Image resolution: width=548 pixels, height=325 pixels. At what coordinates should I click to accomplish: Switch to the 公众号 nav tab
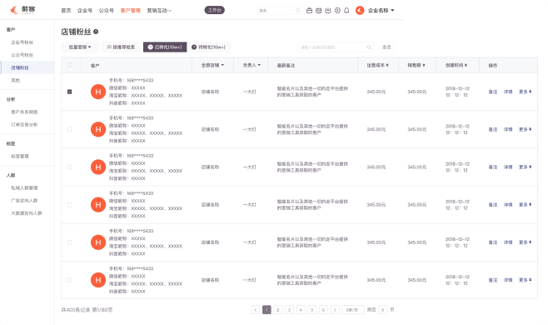click(107, 11)
